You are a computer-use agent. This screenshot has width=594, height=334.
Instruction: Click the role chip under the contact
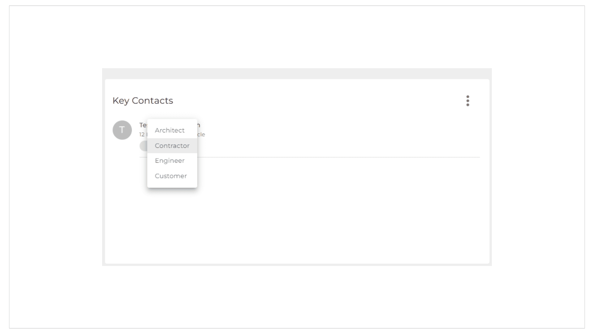tap(143, 146)
